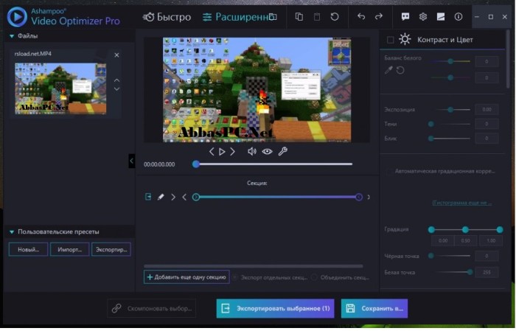Screen dimensions: 516x331
Task: Click the Скомпоновать выбор... button
Action: [x=152, y=308]
